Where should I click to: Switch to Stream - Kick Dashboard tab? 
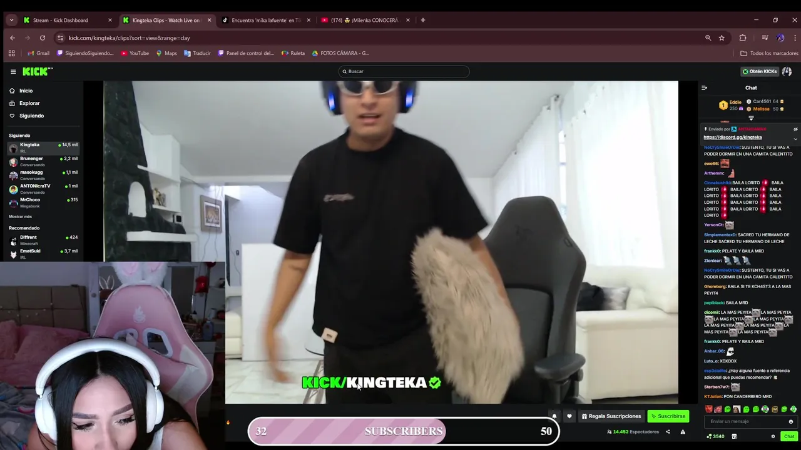tap(68, 20)
